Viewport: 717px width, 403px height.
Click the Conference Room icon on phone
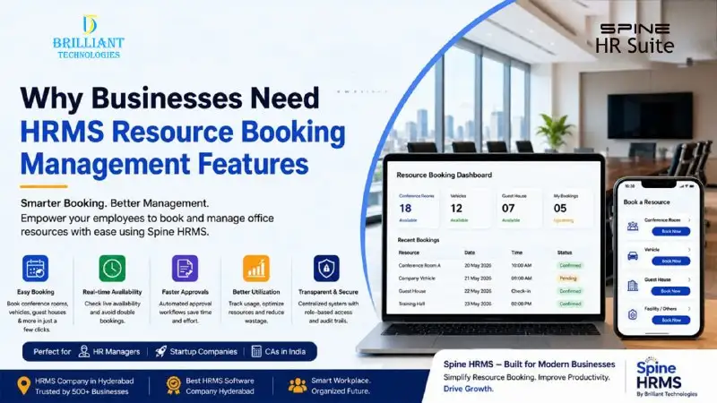(x=633, y=227)
